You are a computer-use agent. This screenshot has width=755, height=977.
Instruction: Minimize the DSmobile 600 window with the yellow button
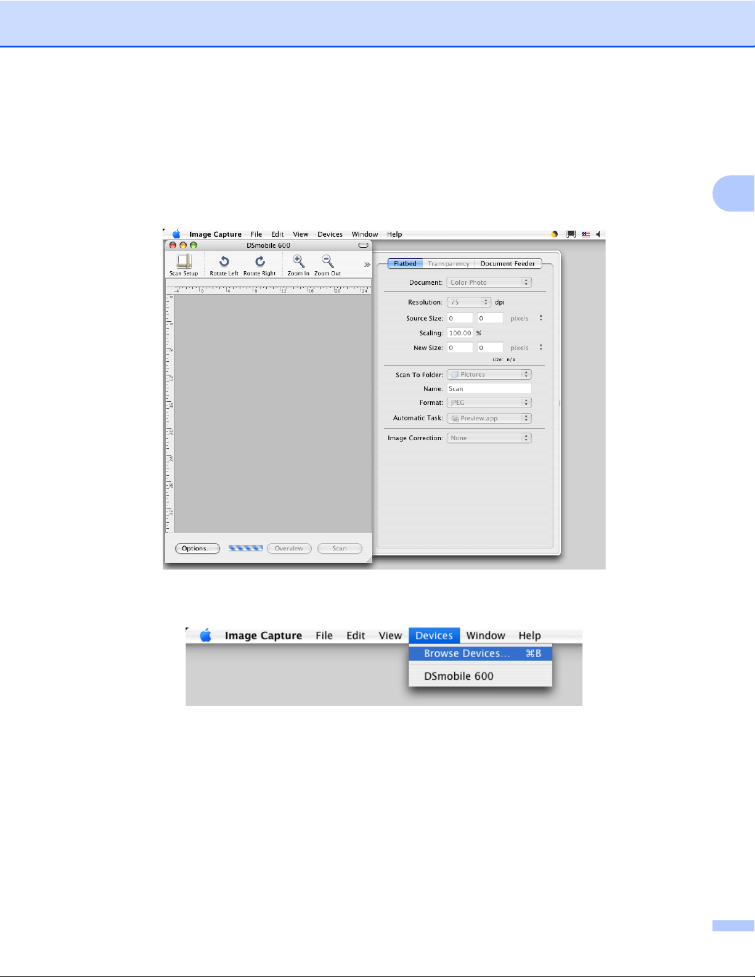tap(183, 245)
